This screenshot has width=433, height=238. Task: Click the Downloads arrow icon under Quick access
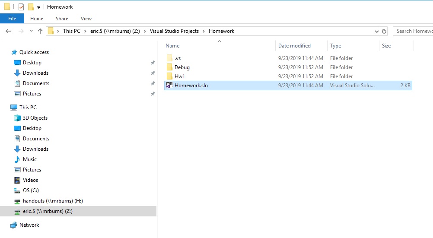pyautogui.click(x=17, y=73)
